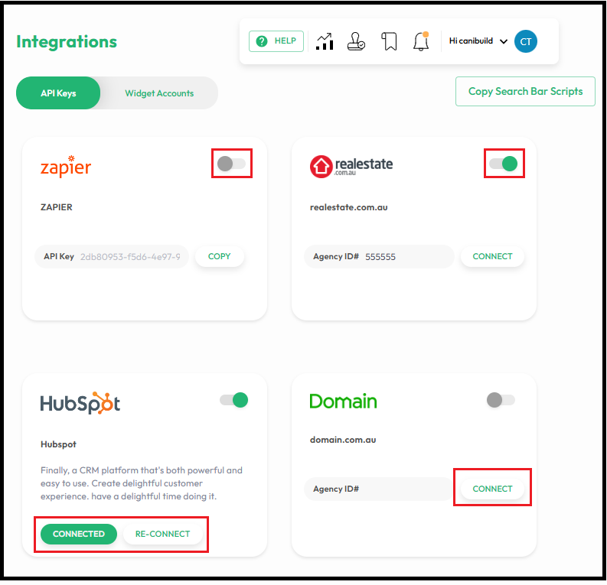Enable the Zapier integration toggle

(x=231, y=164)
